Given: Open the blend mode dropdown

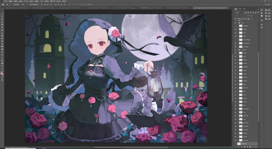Looking at the screenshot, I should (240, 16).
